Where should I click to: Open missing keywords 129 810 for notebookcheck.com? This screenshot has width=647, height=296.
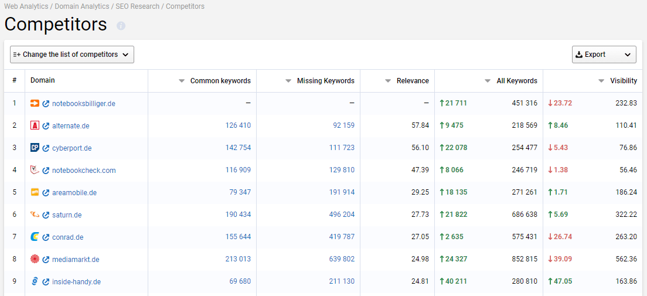coord(342,169)
